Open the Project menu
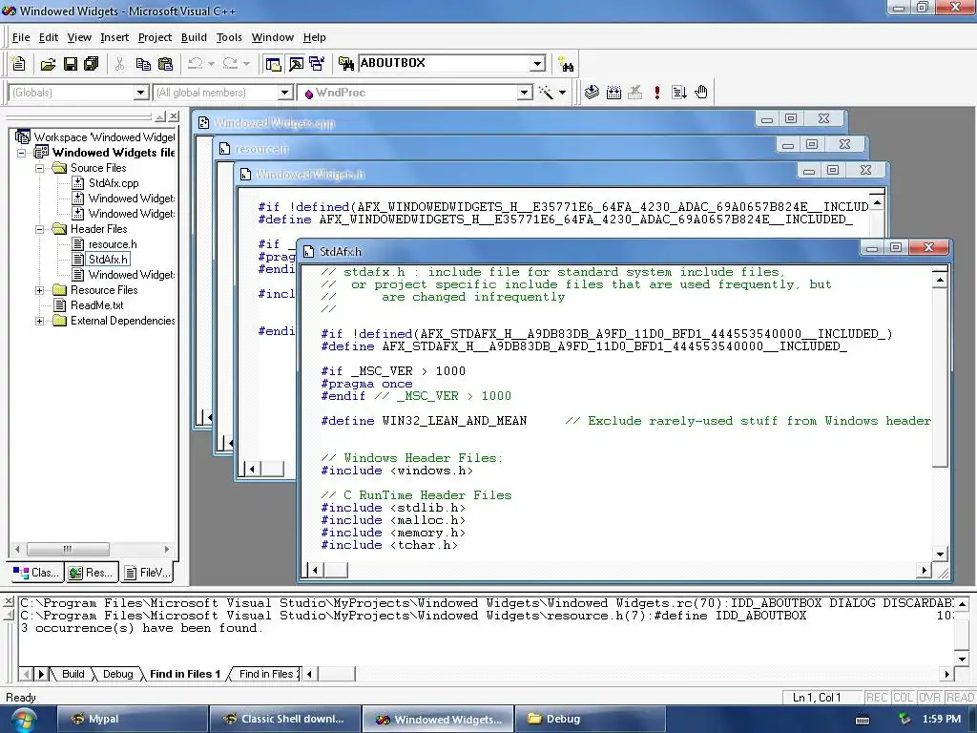This screenshot has height=733, width=977. [155, 37]
